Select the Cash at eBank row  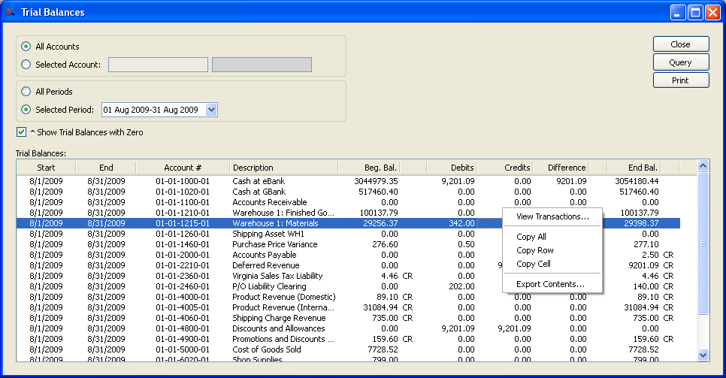click(259, 181)
